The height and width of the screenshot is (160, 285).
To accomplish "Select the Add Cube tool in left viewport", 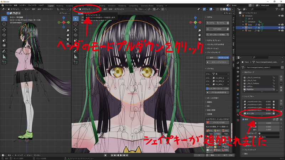I will pos(4,63).
